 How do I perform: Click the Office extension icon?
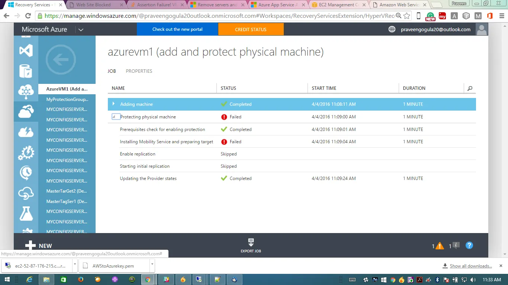(489, 16)
